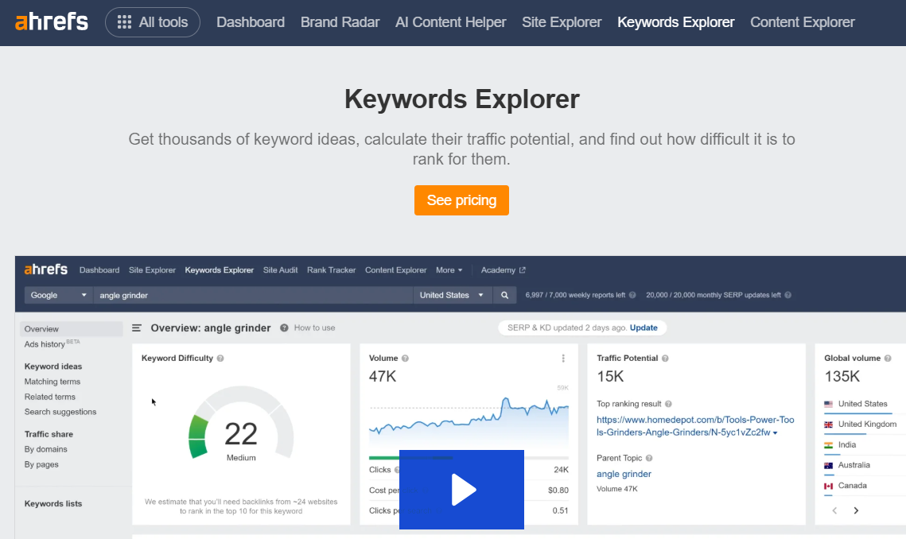Image resolution: width=906 pixels, height=539 pixels.
Task: Click help icon beside Traffic Potential
Action: click(x=665, y=359)
